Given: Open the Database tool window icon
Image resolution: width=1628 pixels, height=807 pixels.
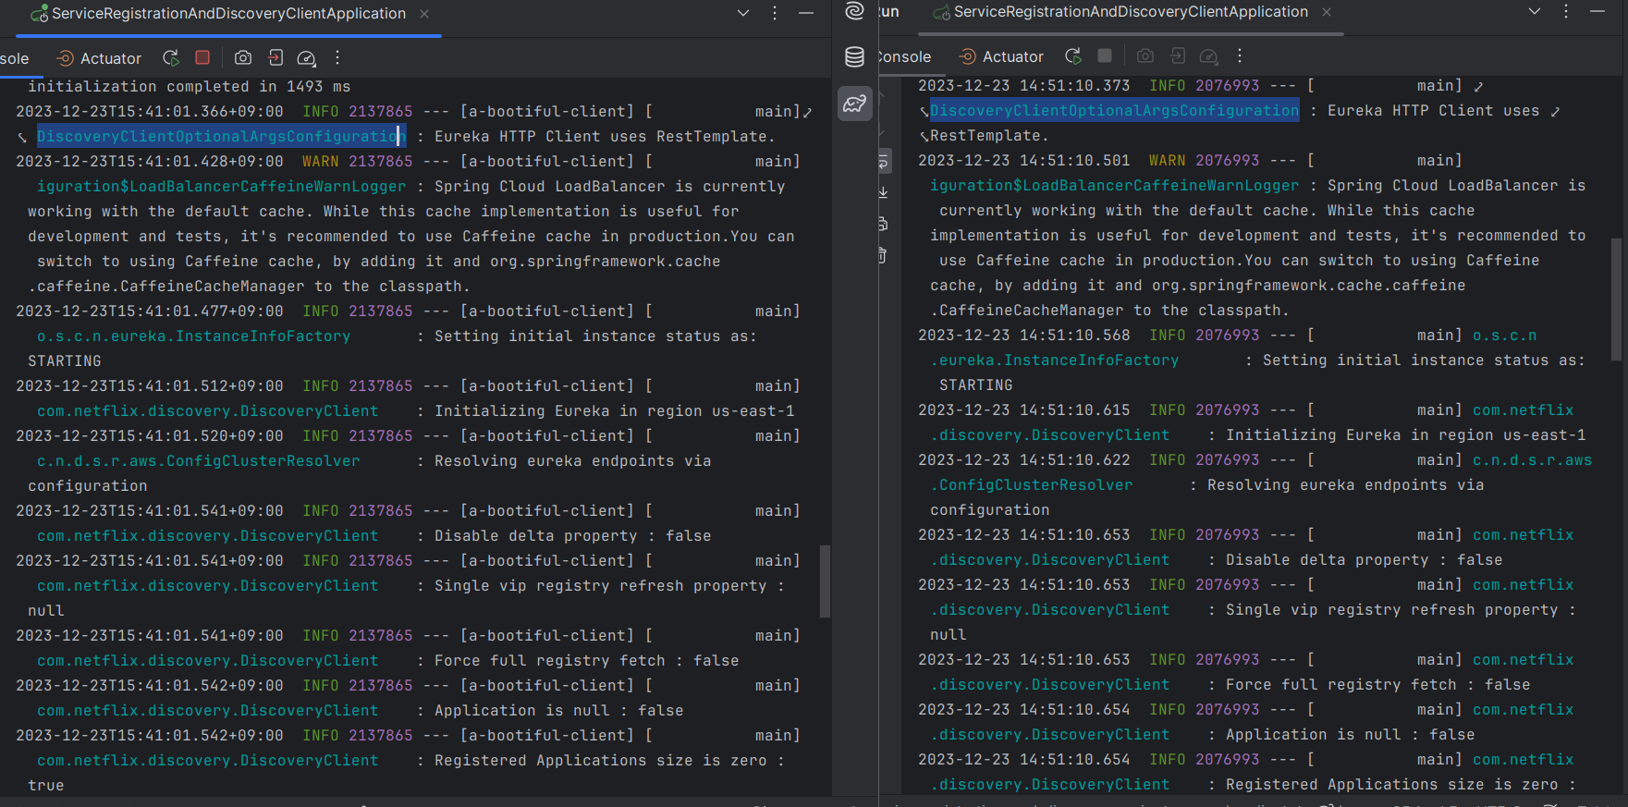Looking at the screenshot, I should point(855,57).
